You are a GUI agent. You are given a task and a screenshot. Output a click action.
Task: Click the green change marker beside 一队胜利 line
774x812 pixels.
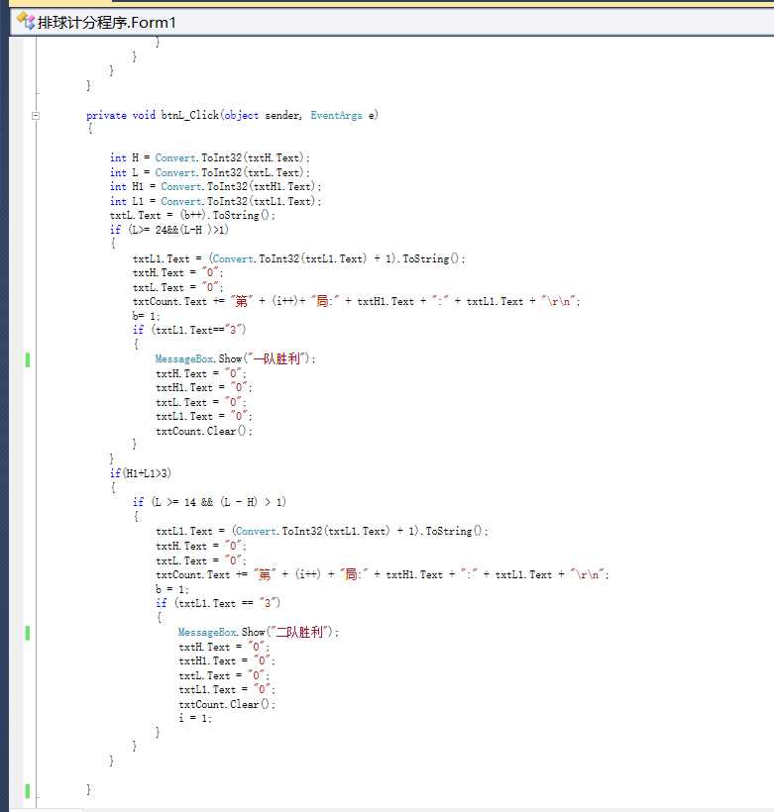click(28, 358)
